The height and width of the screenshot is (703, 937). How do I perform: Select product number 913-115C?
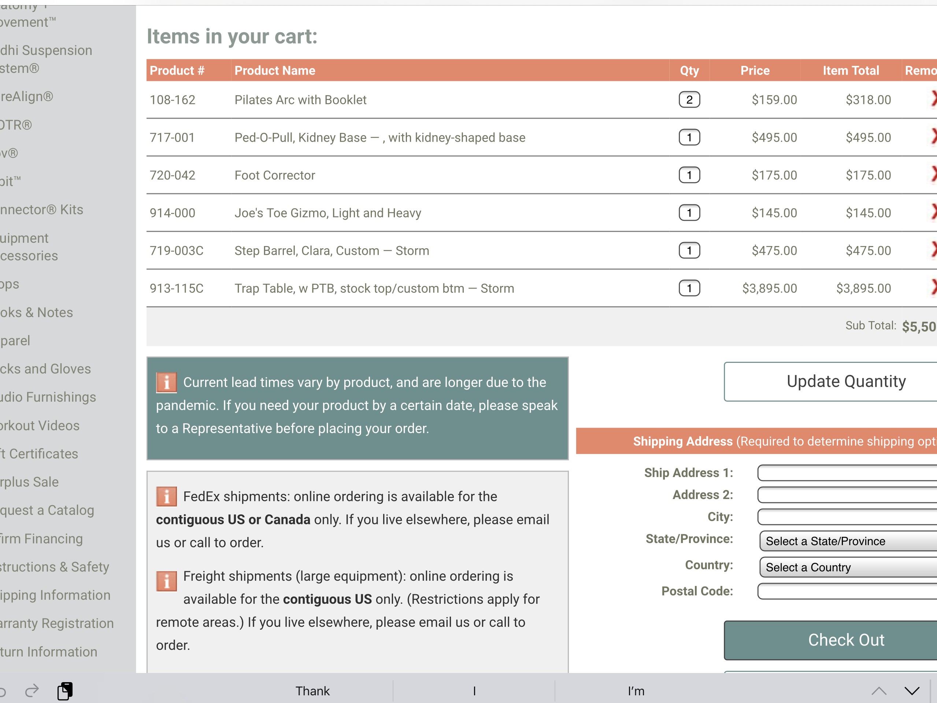177,289
